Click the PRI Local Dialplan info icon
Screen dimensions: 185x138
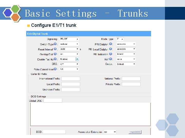pyautogui.click(x=110, y=49)
